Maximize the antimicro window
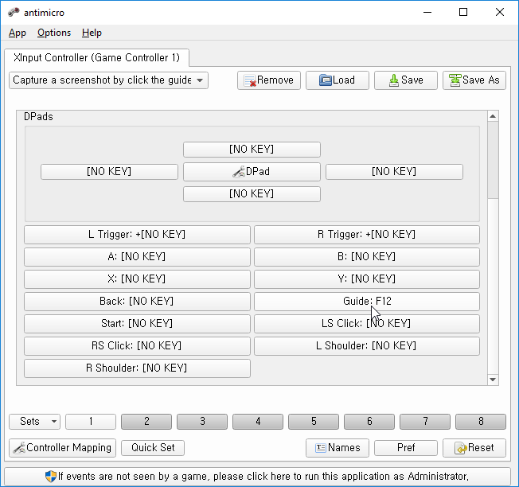The height and width of the screenshot is (487, 519). (x=463, y=12)
